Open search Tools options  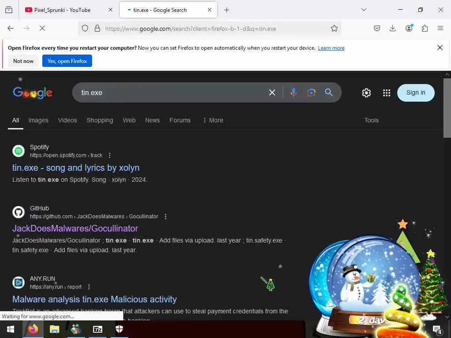click(371, 121)
